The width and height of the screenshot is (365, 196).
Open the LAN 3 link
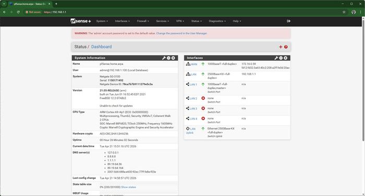click(193, 109)
